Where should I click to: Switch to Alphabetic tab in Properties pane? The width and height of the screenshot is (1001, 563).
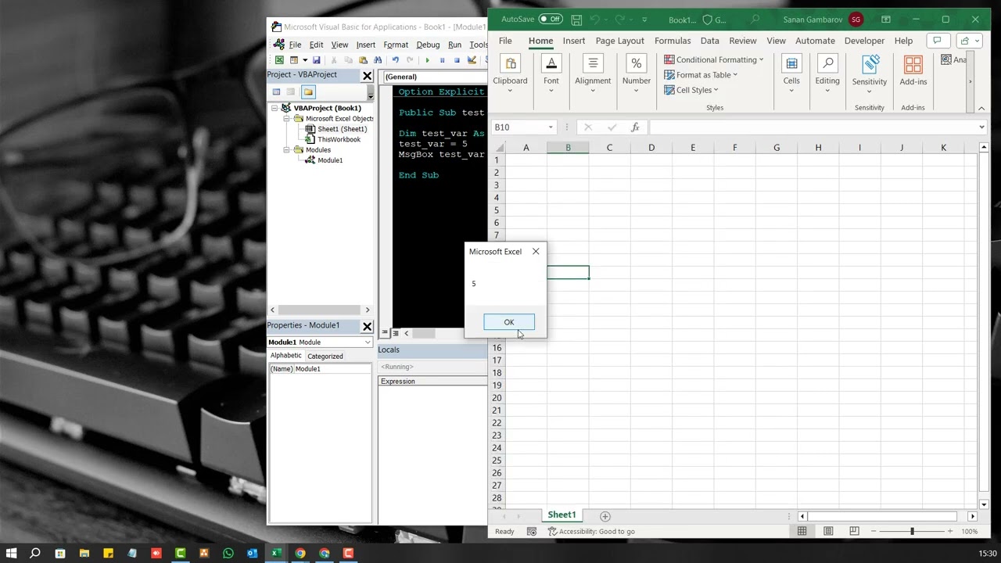[286, 356]
